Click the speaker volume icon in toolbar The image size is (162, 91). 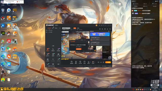pos(93,62)
